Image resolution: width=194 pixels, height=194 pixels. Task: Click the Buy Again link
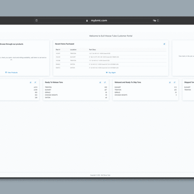tap(111, 72)
